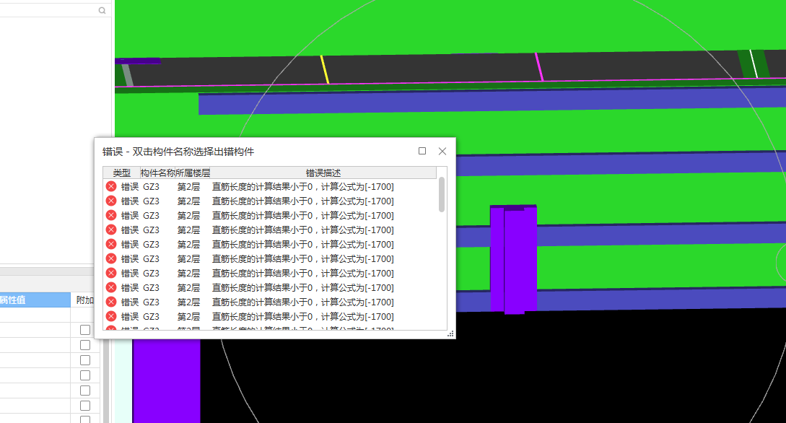Click the search magnifier icon in left panel
The image size is (786, 423).
(102, 11)
